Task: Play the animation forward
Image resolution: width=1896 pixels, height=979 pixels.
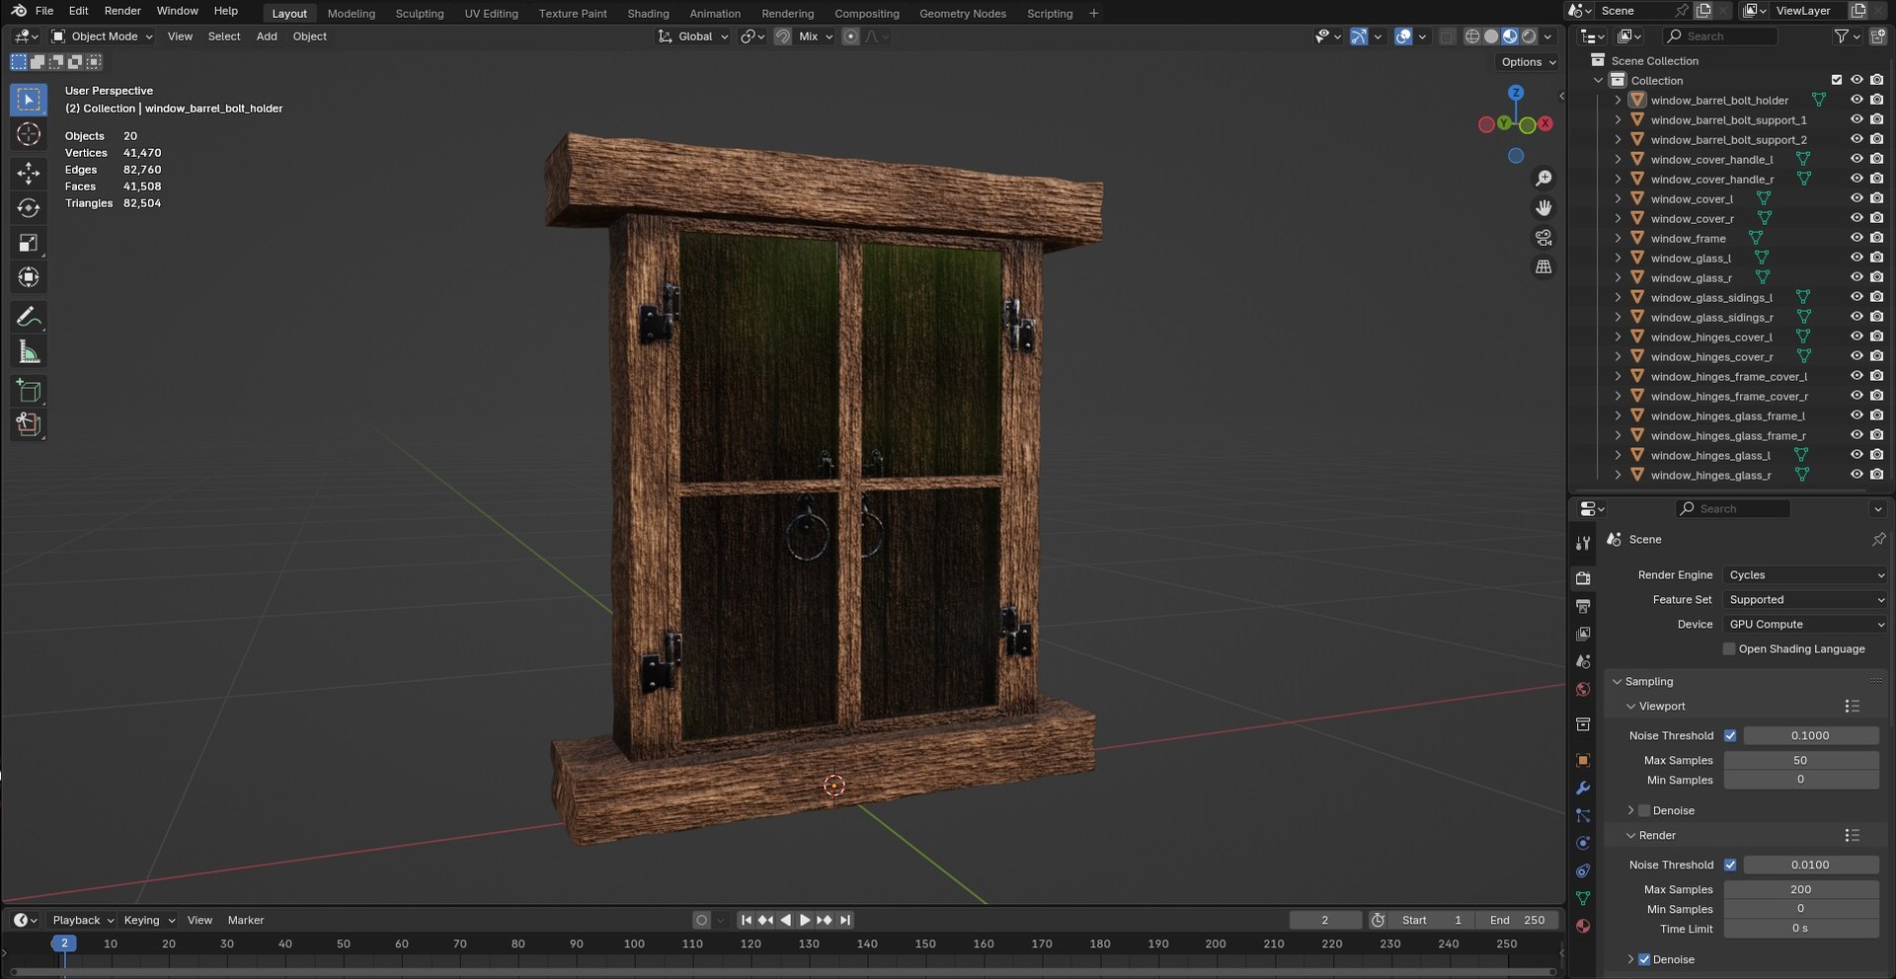Action: pyautogui.click(x=805, y=920)
